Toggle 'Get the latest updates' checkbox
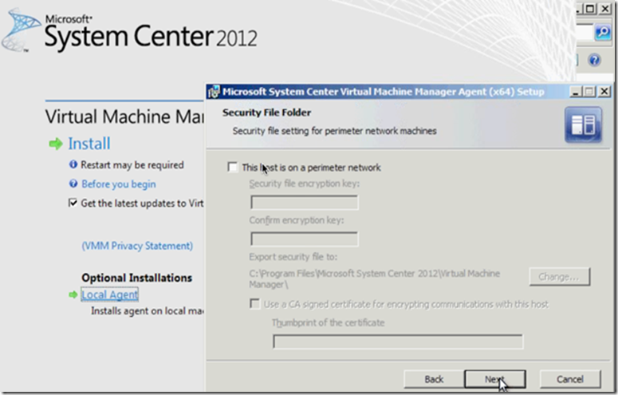Image resolution: width=618 pixels, height=395 pixels. pyautogui.click(x=73, y=203)
